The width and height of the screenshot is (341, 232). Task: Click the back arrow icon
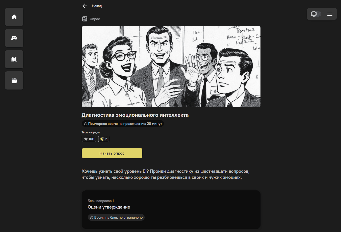point(85,6)
